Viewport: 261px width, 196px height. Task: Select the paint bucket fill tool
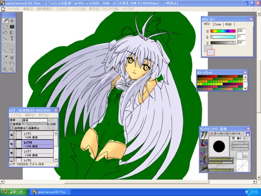click(5, 33)
